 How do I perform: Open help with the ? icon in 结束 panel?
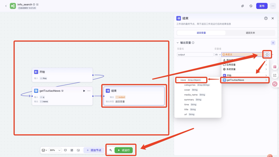[x=266, y=18]
